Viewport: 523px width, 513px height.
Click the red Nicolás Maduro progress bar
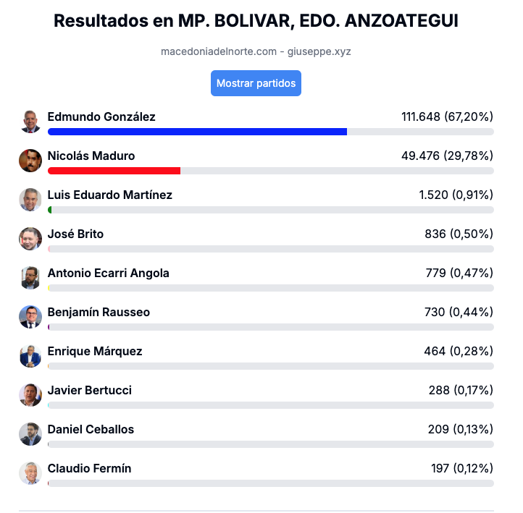click(114, 171)
